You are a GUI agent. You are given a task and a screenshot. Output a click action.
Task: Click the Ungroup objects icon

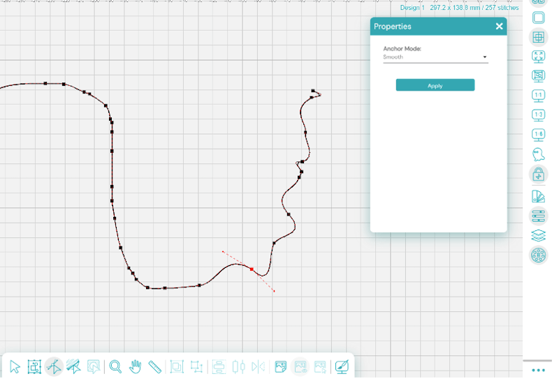196,367
